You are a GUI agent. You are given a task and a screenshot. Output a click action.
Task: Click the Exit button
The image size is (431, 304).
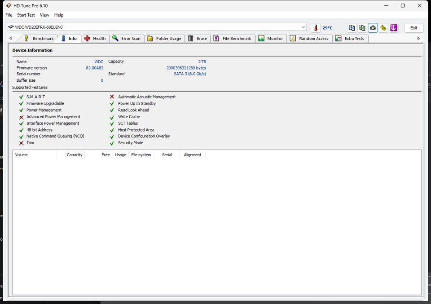[x=413, y=28]
